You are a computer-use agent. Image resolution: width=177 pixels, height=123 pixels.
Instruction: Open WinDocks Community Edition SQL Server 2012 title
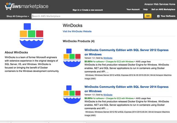tap(126, 52)
